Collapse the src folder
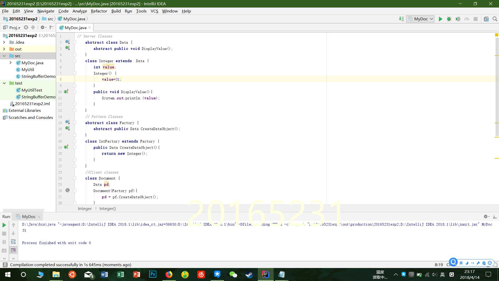 pos(4,56)
